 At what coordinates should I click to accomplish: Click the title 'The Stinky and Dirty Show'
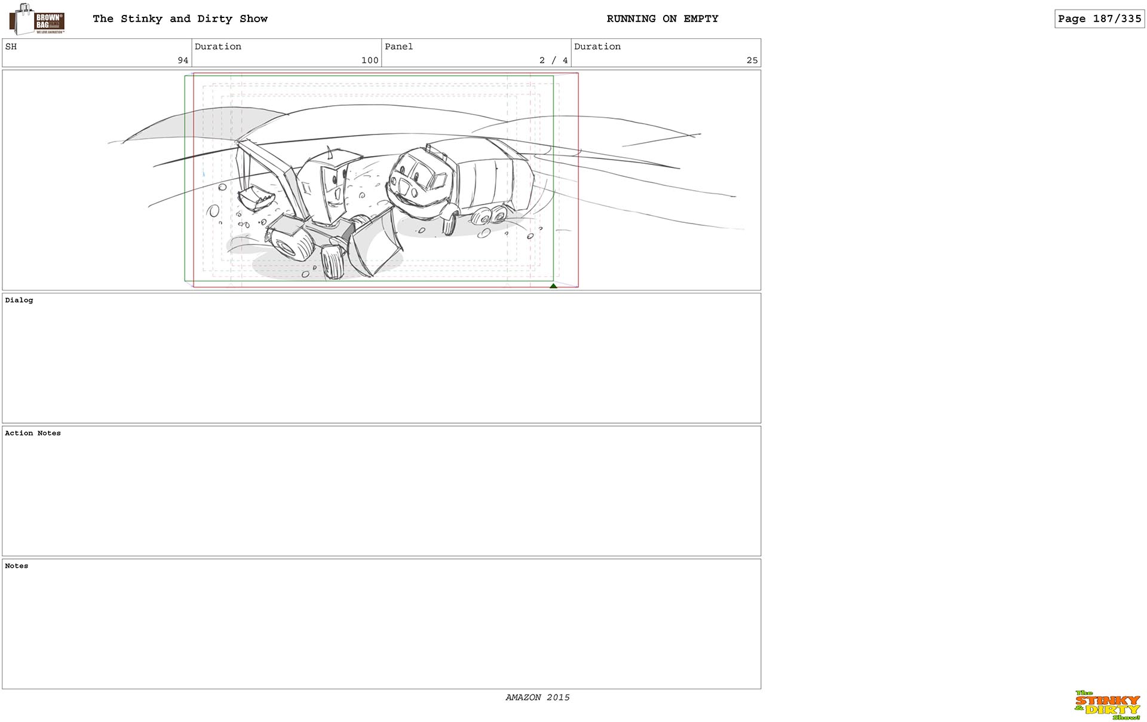tap(180, 19)
